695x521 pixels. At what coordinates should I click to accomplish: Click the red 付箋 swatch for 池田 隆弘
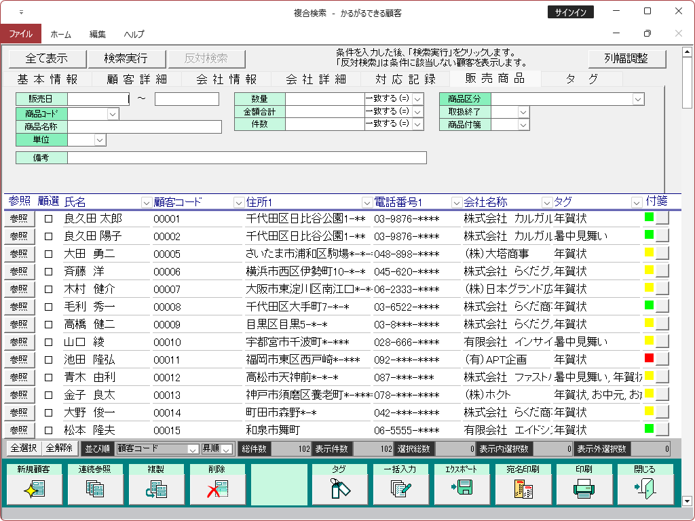pyautogui.click(x=649, y=358)
